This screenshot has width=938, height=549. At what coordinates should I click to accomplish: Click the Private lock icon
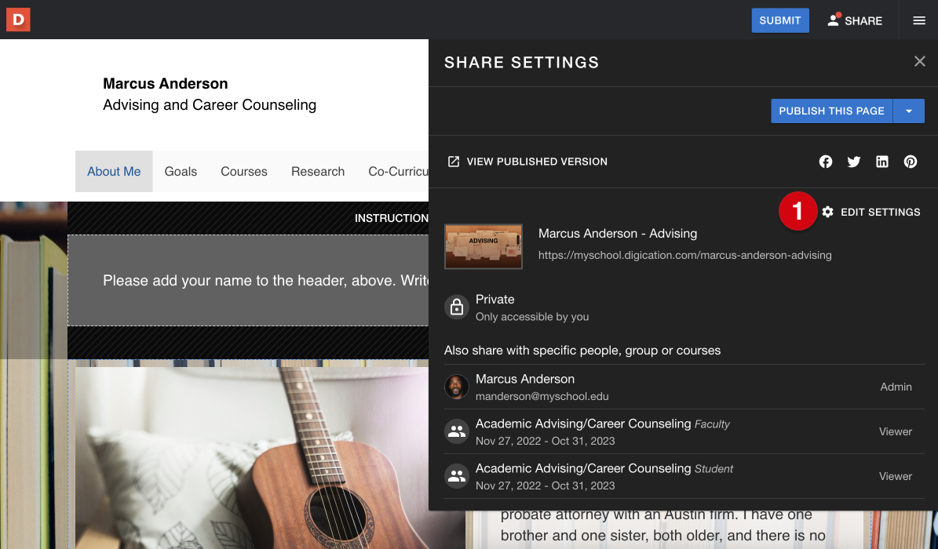pyautogui.click(x=456, y=307)
